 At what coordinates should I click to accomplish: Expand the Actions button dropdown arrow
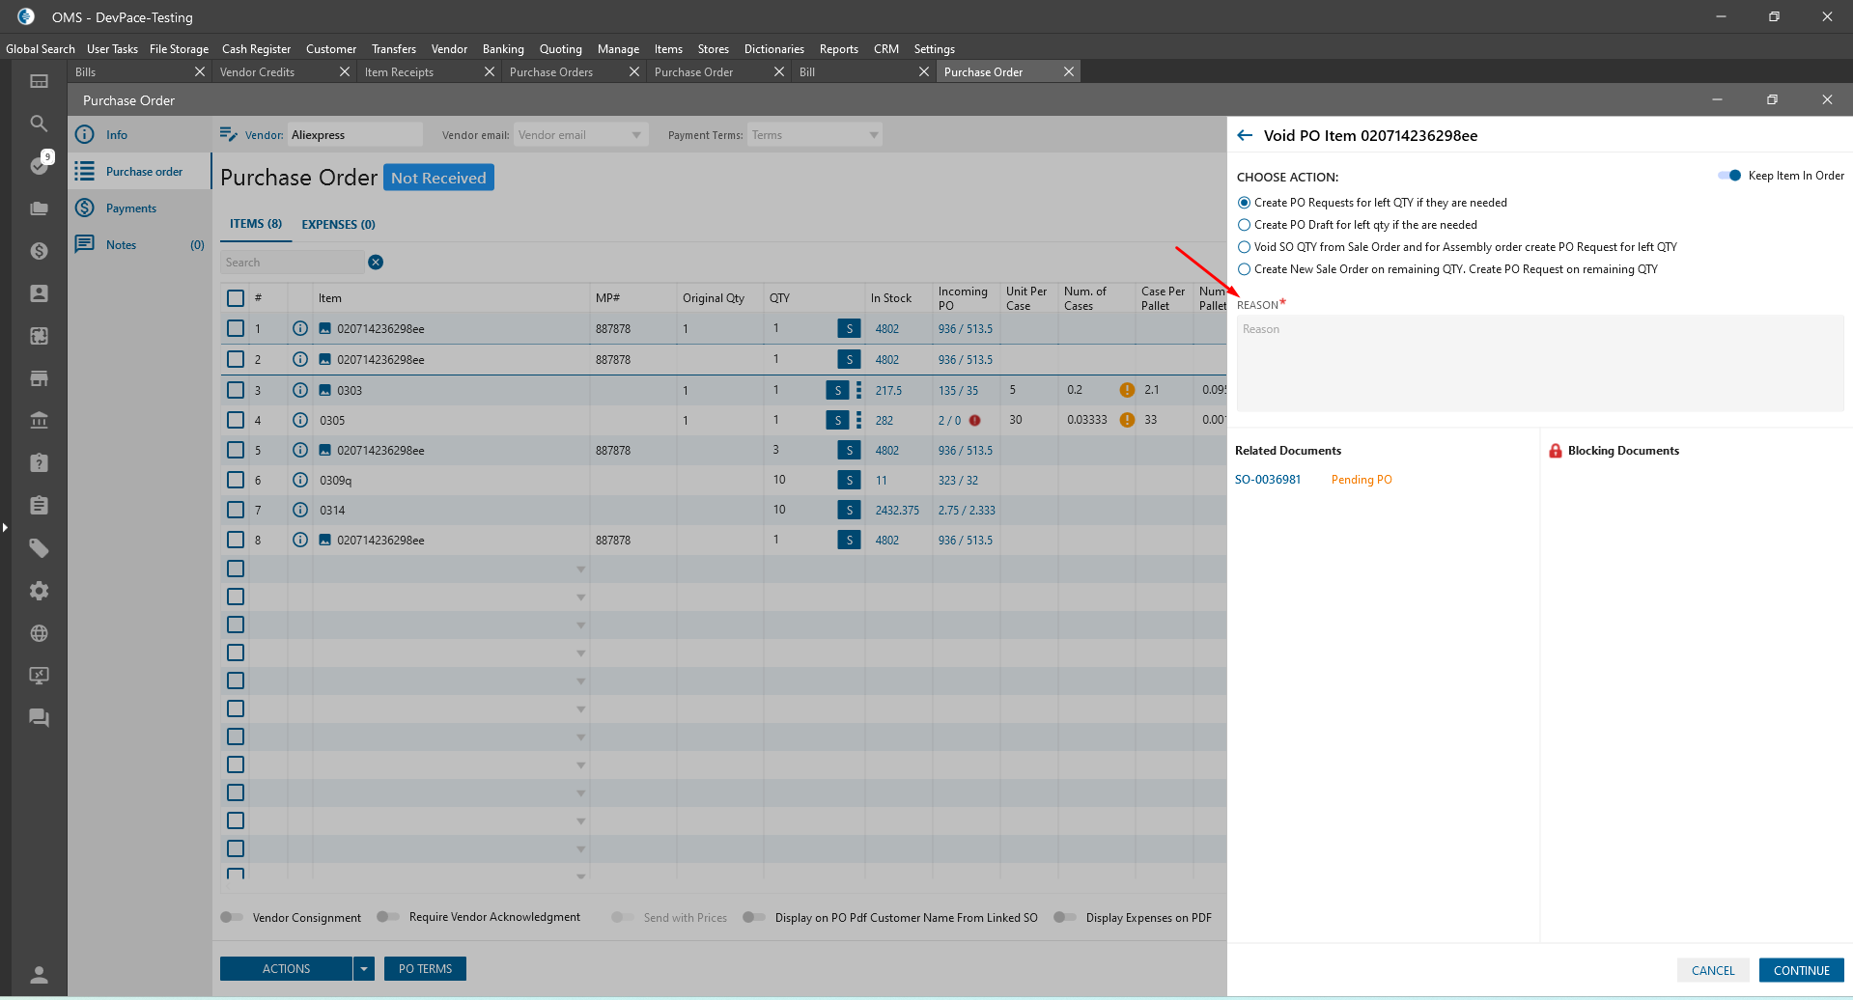click(x=364, y=969)
